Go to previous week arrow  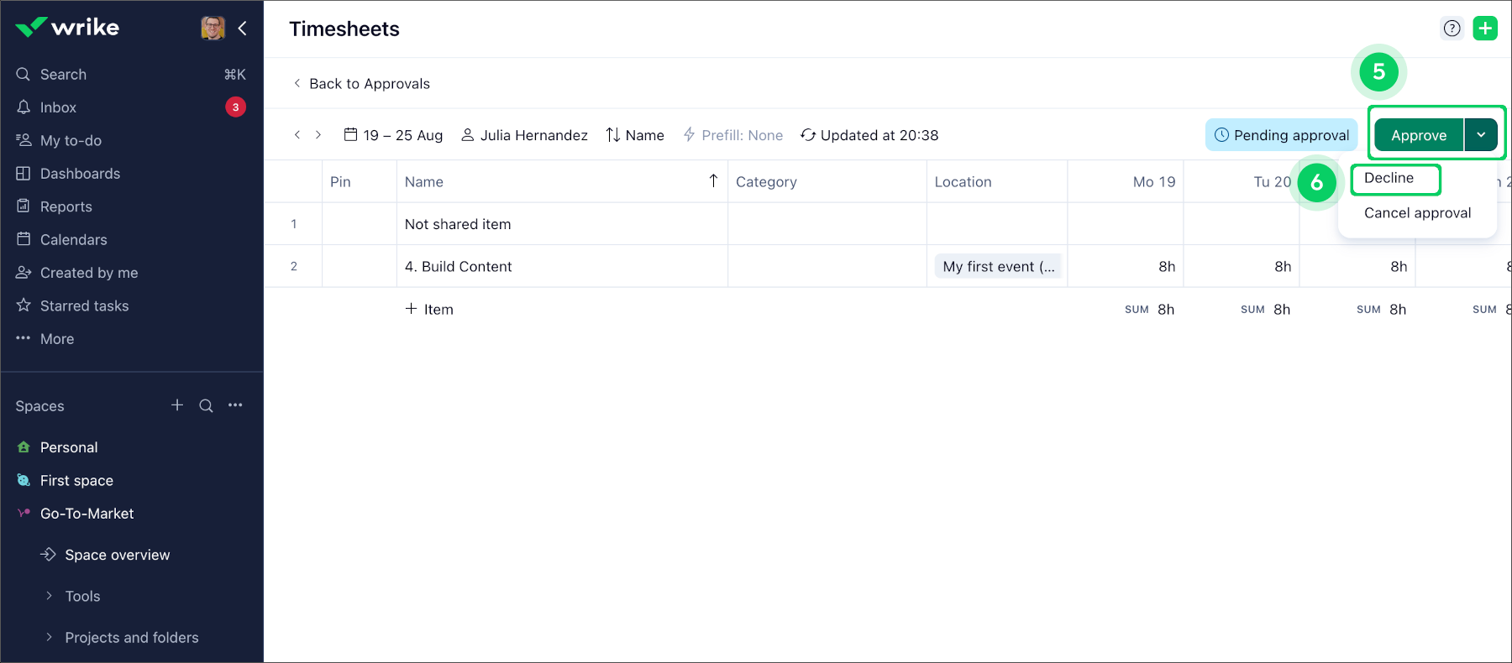click(297, 135)
